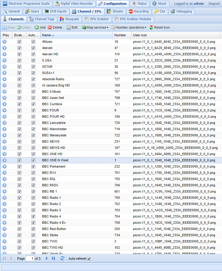Play the BBC Stoke channel
Viewport: 222px width, 271px height.
tap(4, 235)
